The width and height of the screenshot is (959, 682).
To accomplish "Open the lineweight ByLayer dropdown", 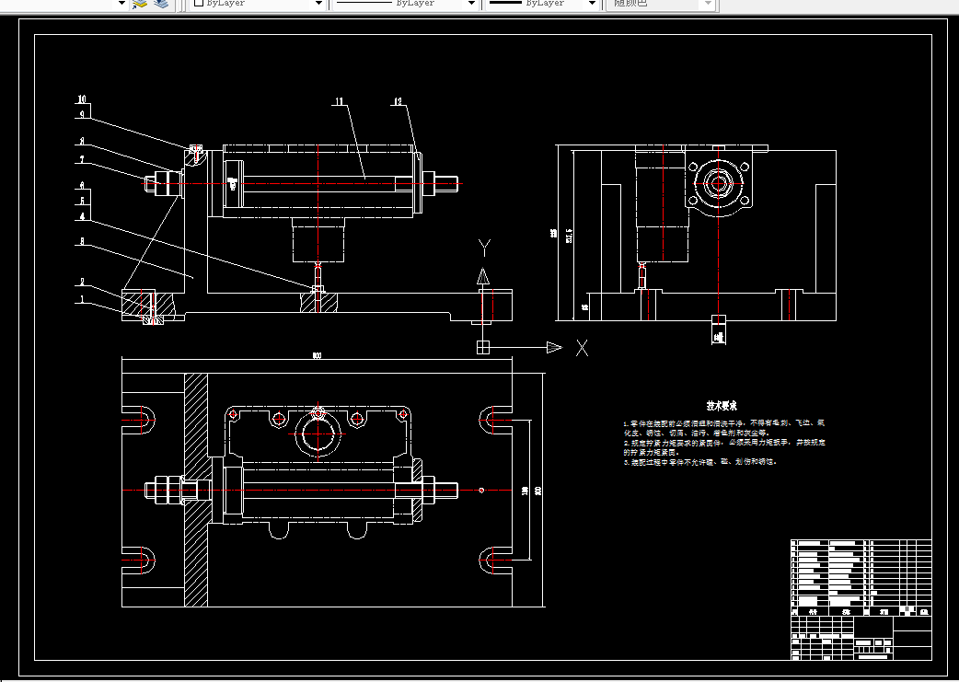I will [x=542, y=4].
